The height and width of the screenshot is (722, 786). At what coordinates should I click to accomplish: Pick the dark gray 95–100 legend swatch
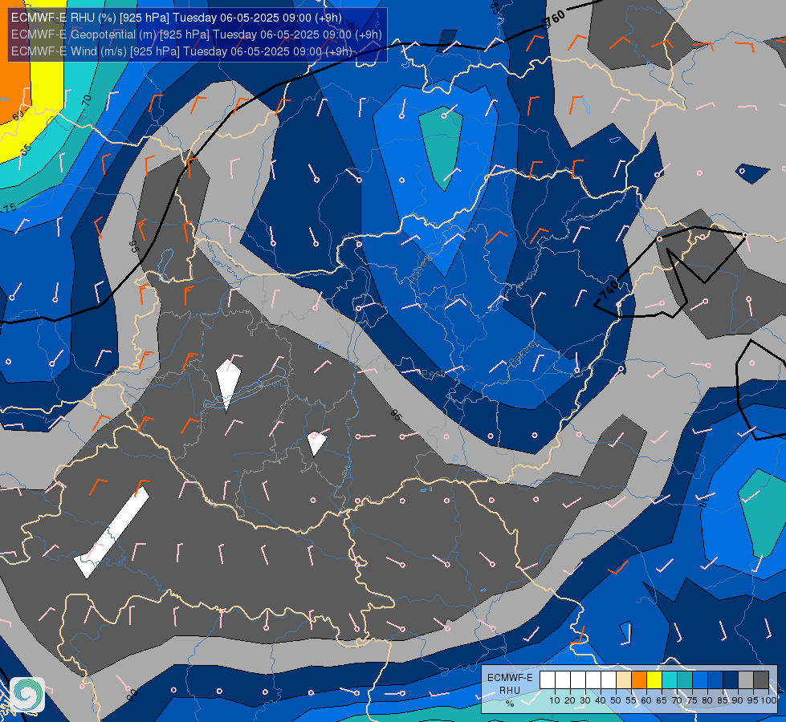point(761,680)
